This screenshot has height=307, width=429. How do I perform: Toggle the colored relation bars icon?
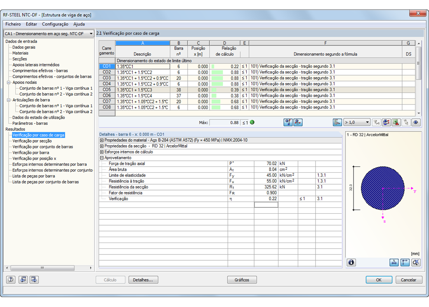(337, 123)
